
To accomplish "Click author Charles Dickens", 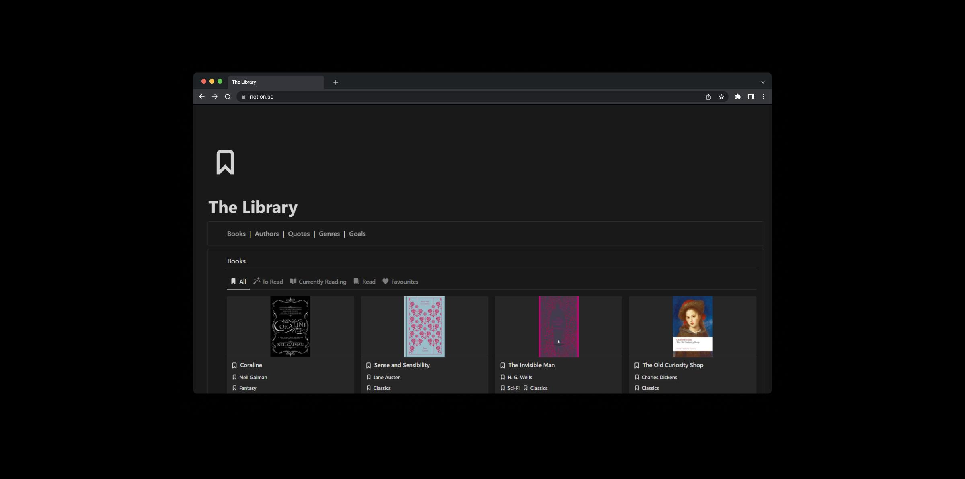I will tap(659, 377).
